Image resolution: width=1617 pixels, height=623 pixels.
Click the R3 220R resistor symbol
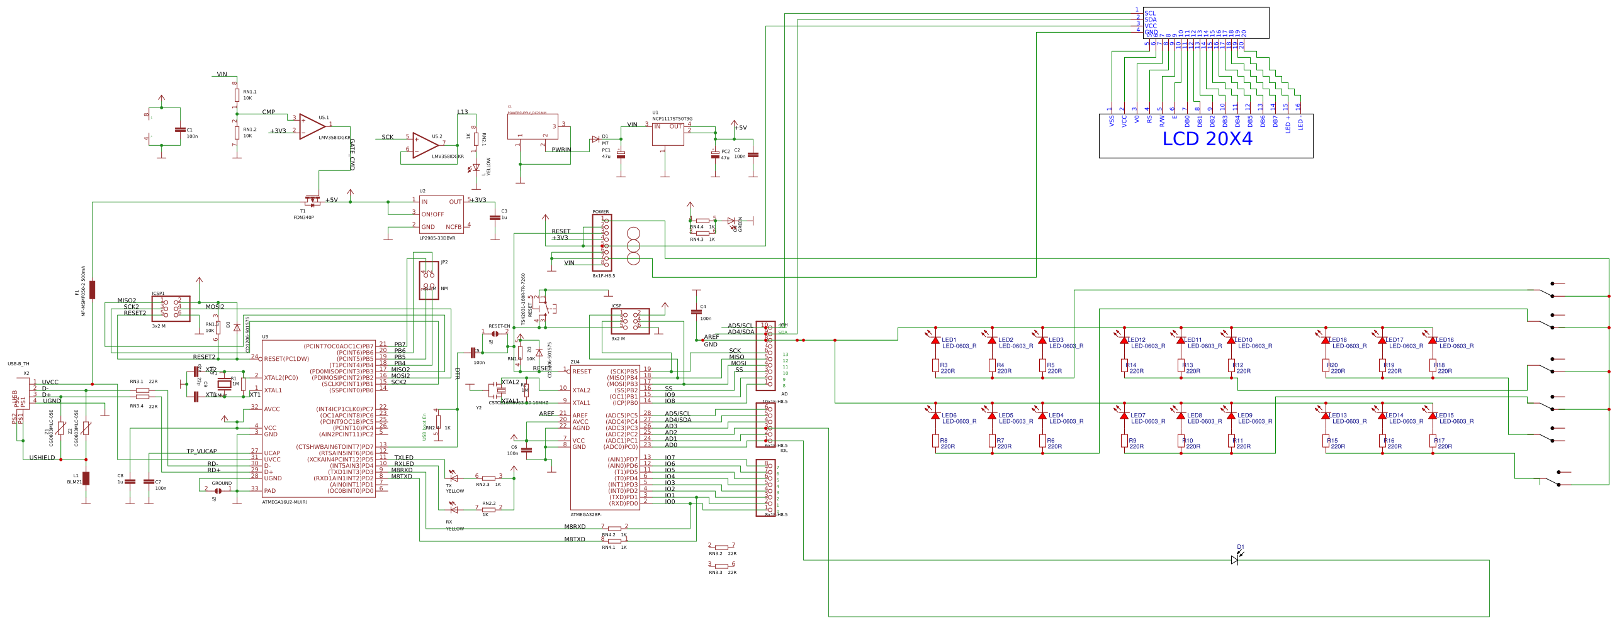point(935,366)
